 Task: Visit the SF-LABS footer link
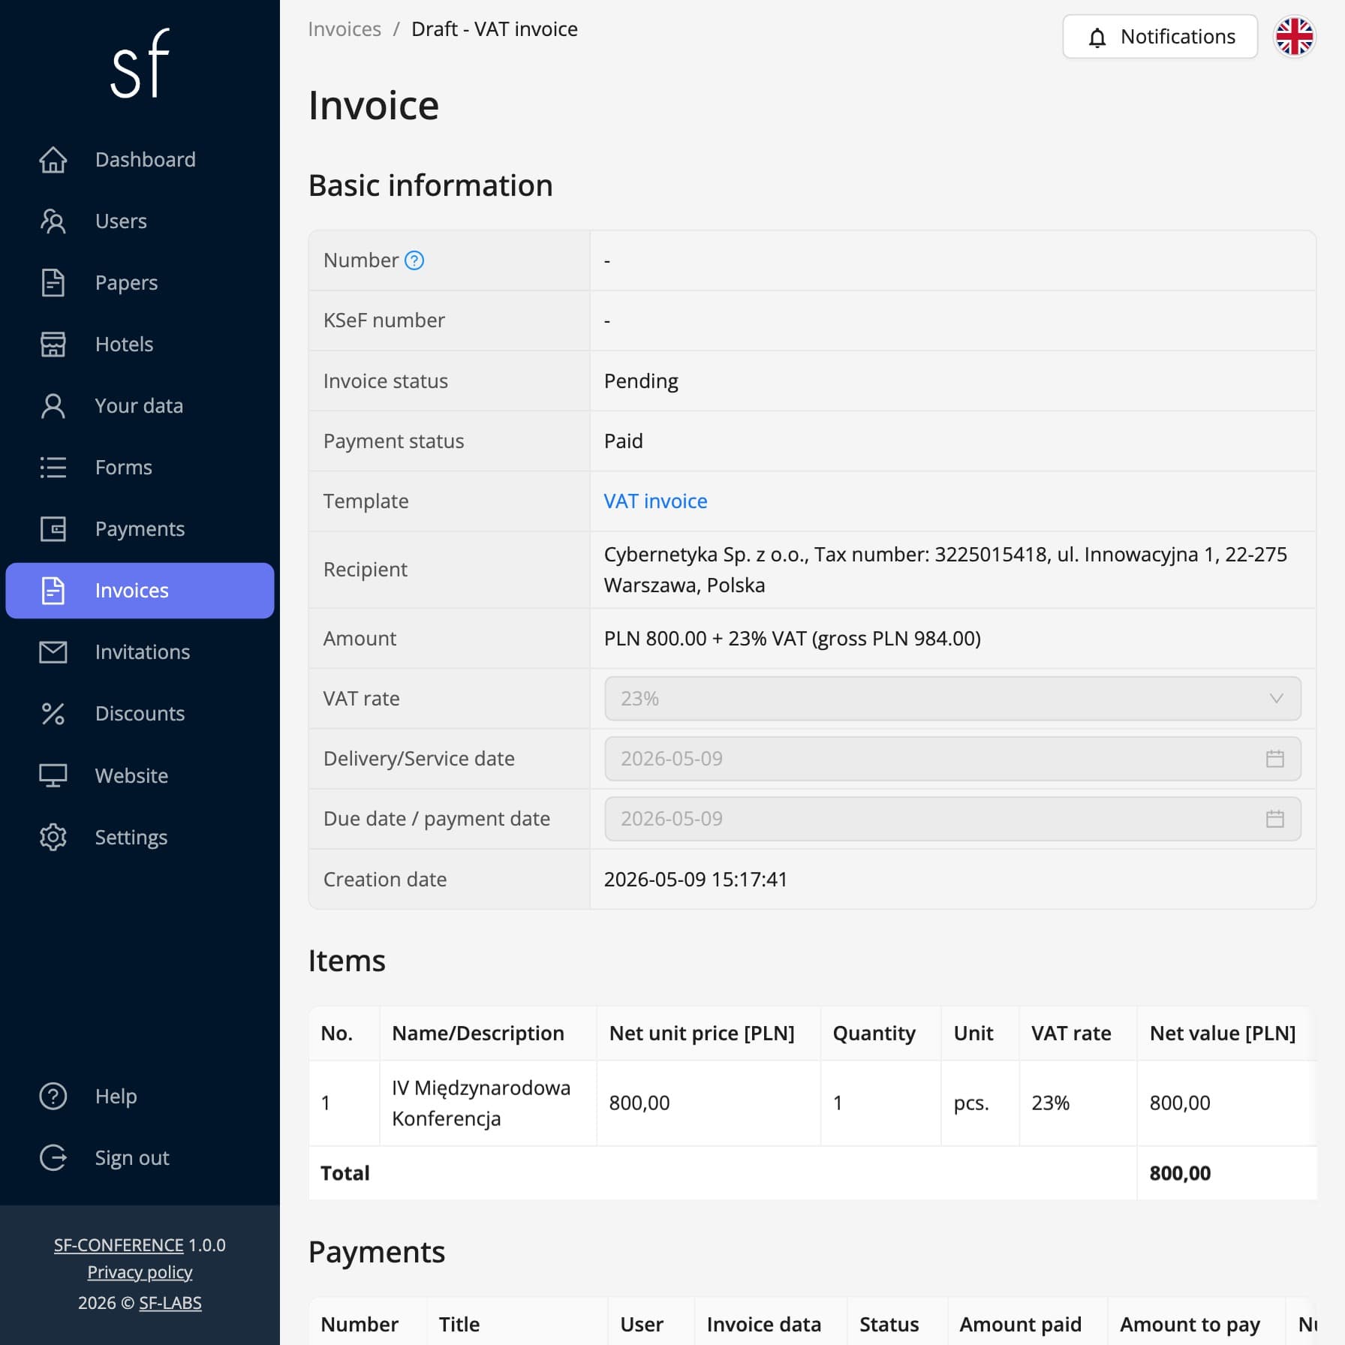[170, 1303]
